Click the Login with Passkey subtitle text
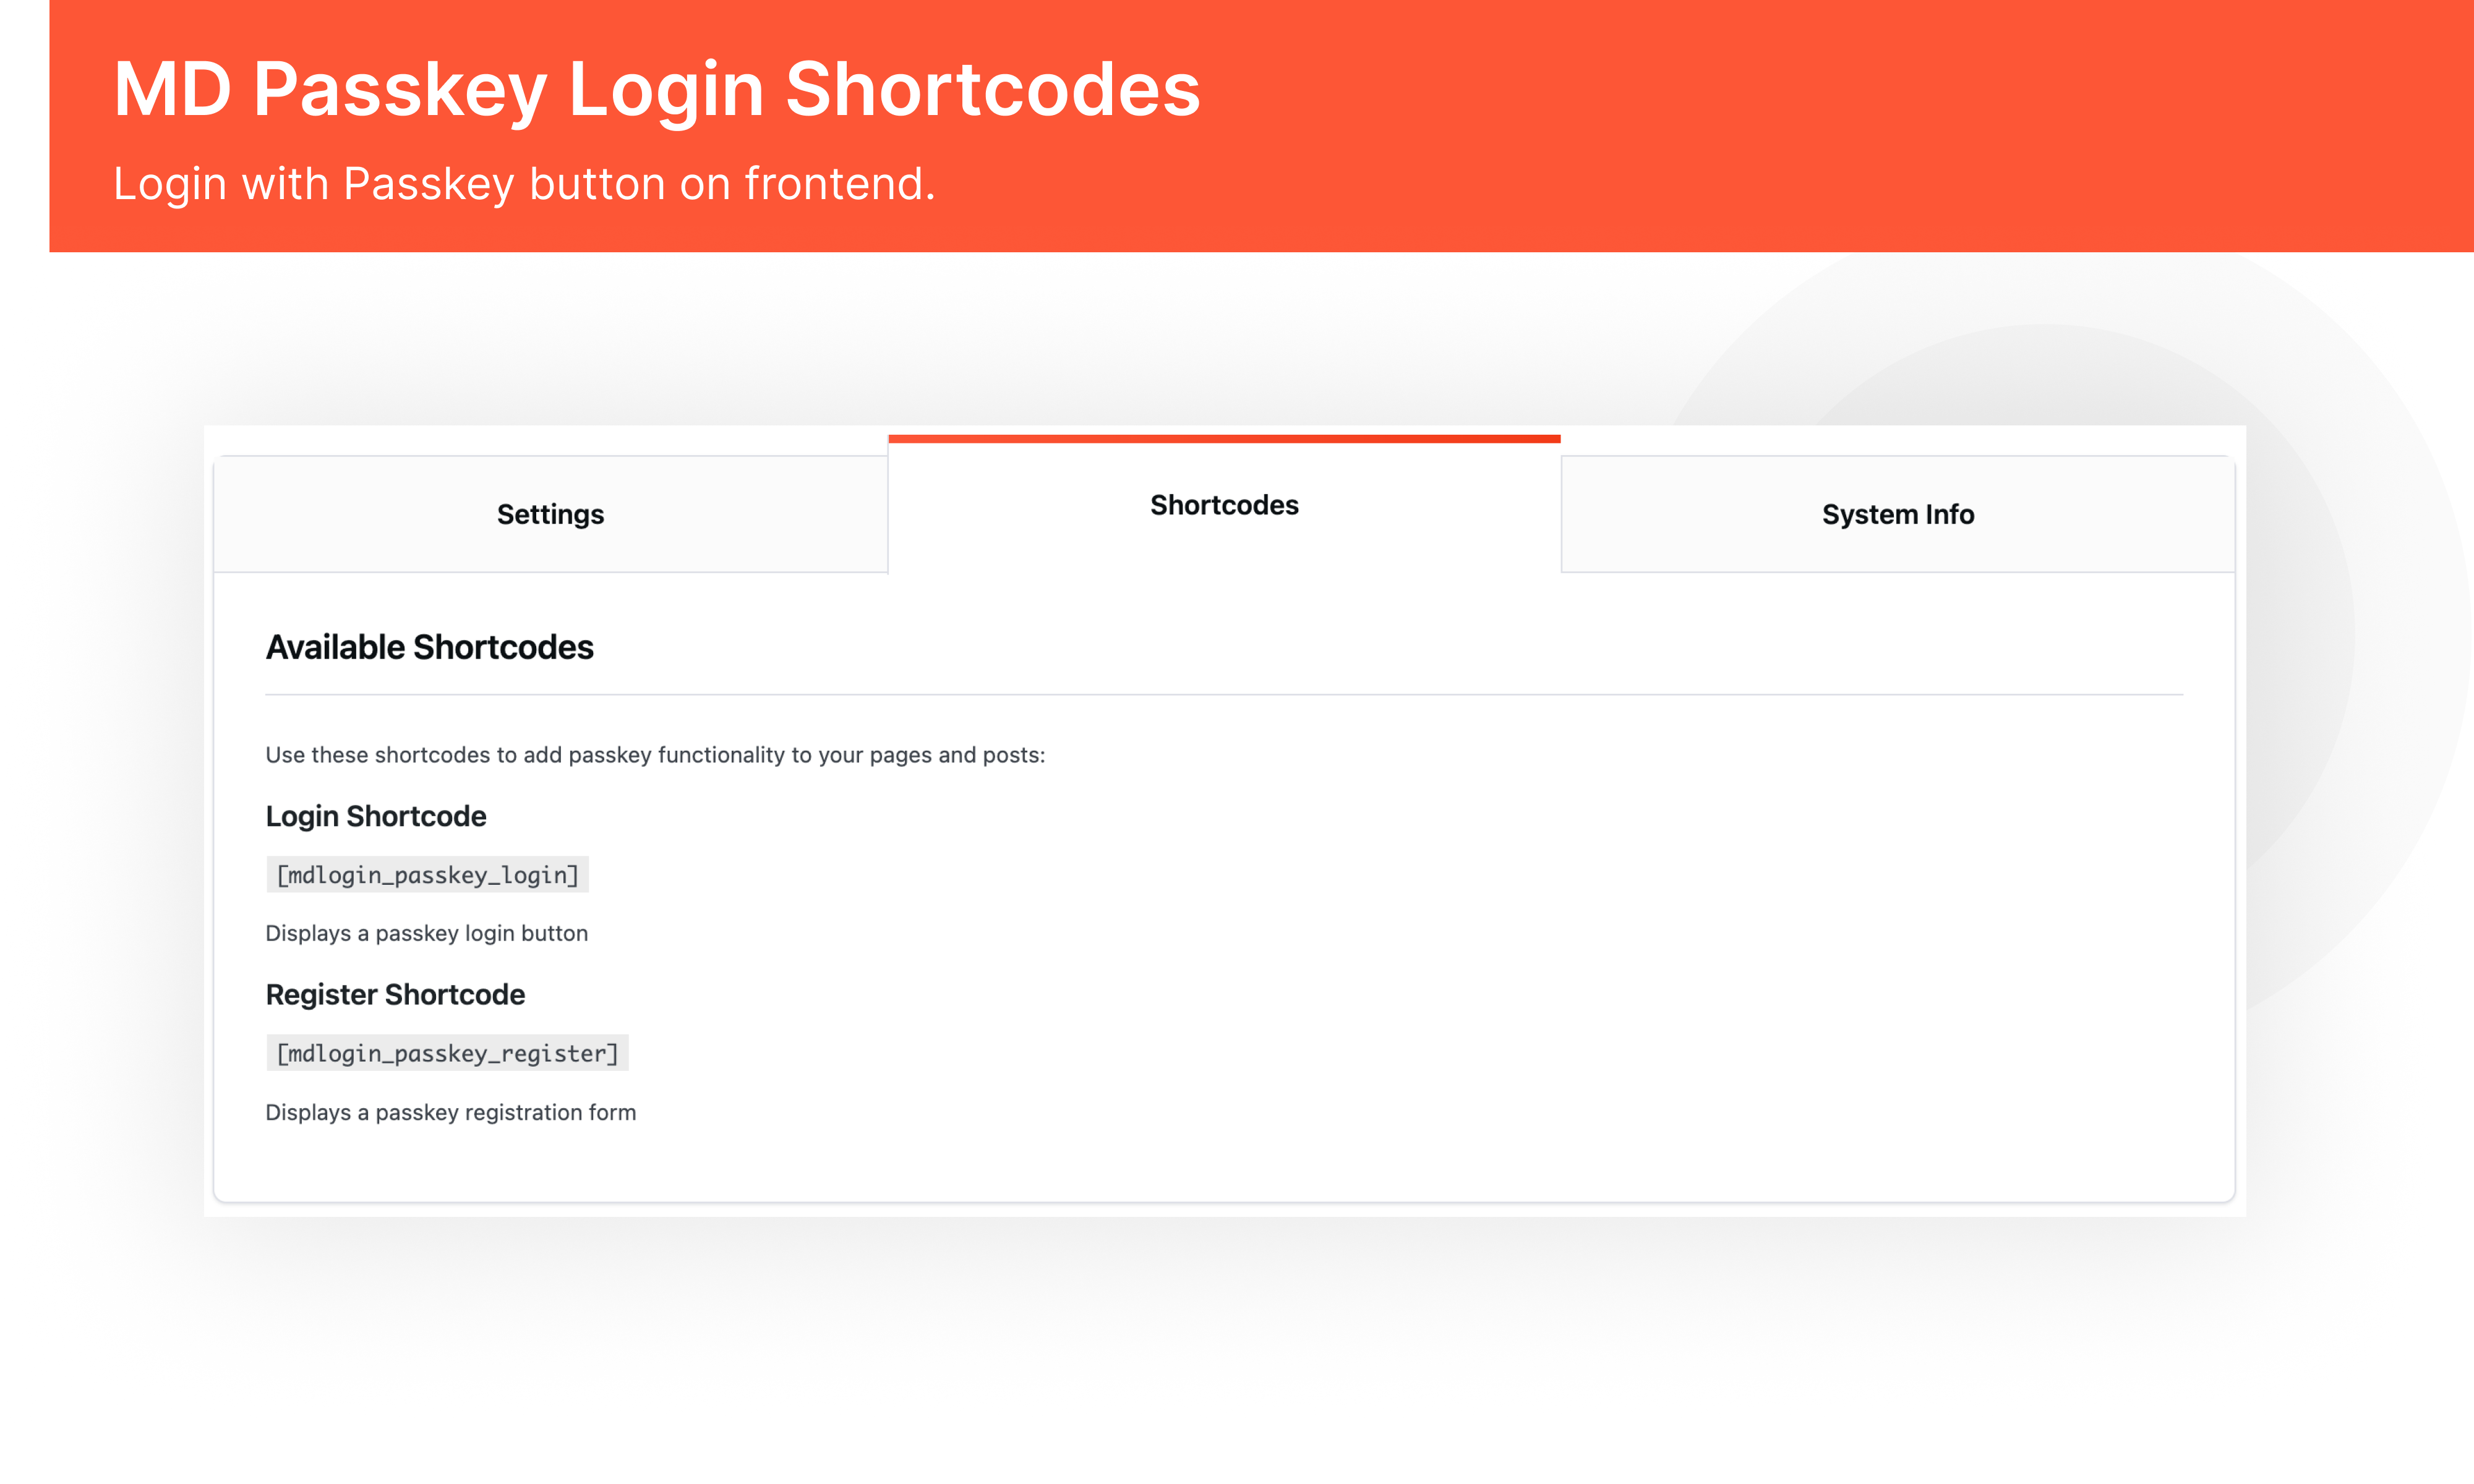This screenshot has height=1484, width=2474. click(x=525, y=182)
